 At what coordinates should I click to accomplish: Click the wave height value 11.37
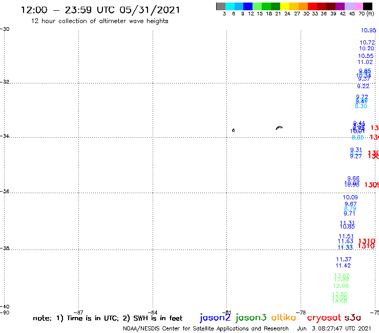tap(344, 259)
